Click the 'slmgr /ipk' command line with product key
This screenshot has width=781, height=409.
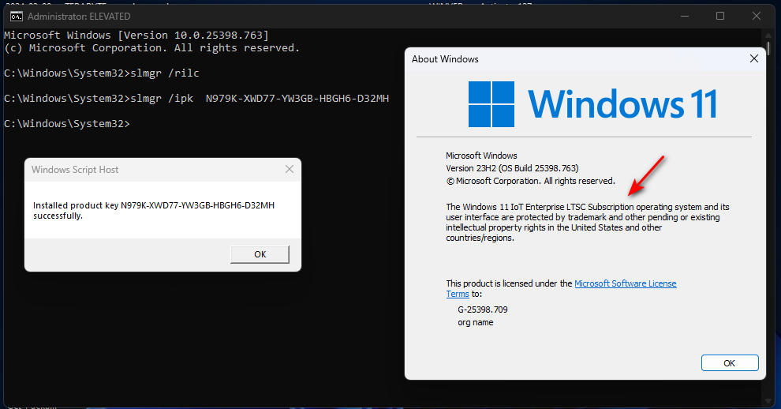196,98
